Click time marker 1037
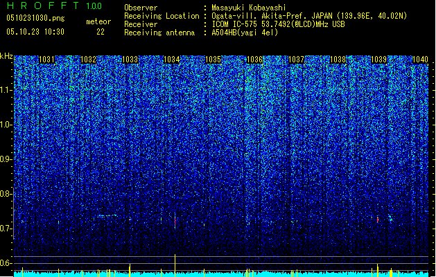Screen dimensions: 436x277 297,60
